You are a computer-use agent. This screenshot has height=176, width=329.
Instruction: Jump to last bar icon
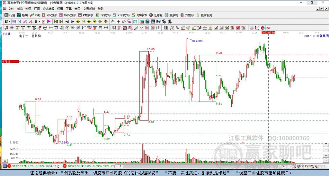(61, 21)
